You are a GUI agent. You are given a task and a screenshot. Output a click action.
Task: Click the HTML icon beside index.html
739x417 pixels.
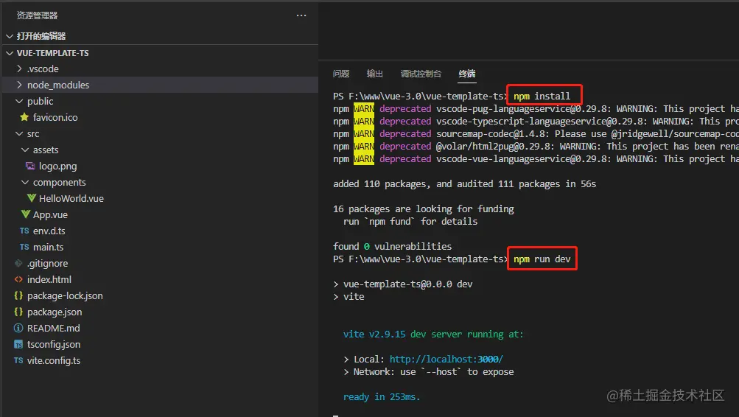(18, 279)
